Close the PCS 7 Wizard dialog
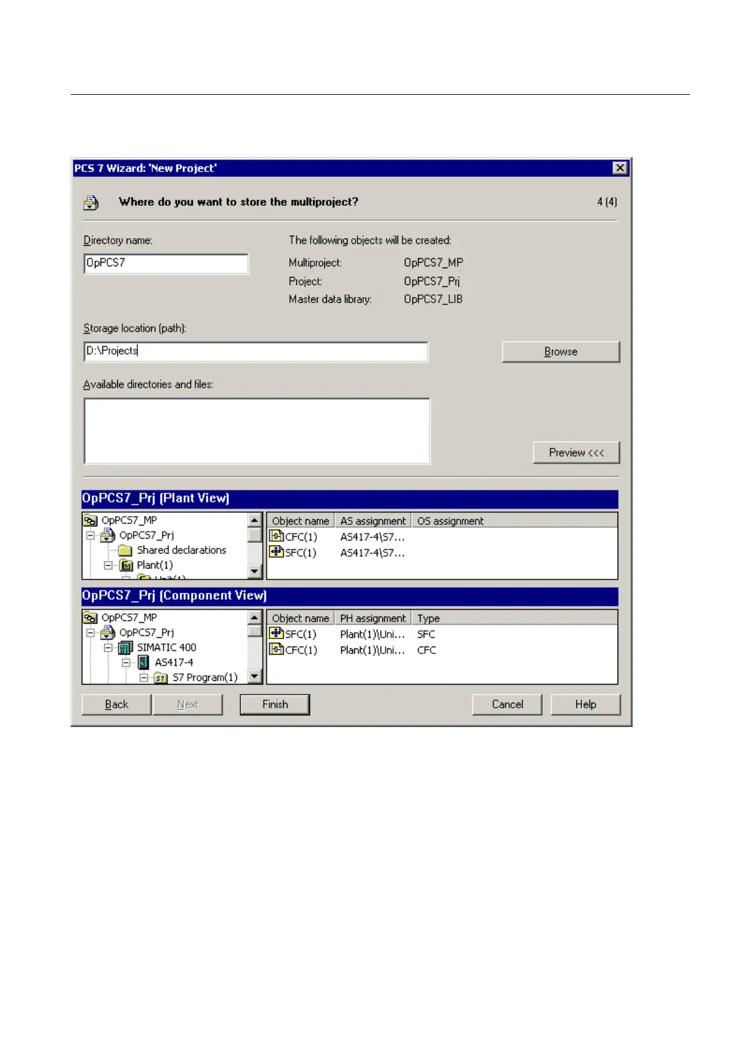743x1050 pixels. pos(619,168)
